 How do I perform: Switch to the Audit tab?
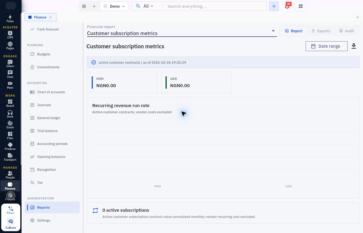(x=347, y=31)
